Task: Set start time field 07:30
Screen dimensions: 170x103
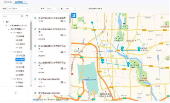Action: (53, 9)
